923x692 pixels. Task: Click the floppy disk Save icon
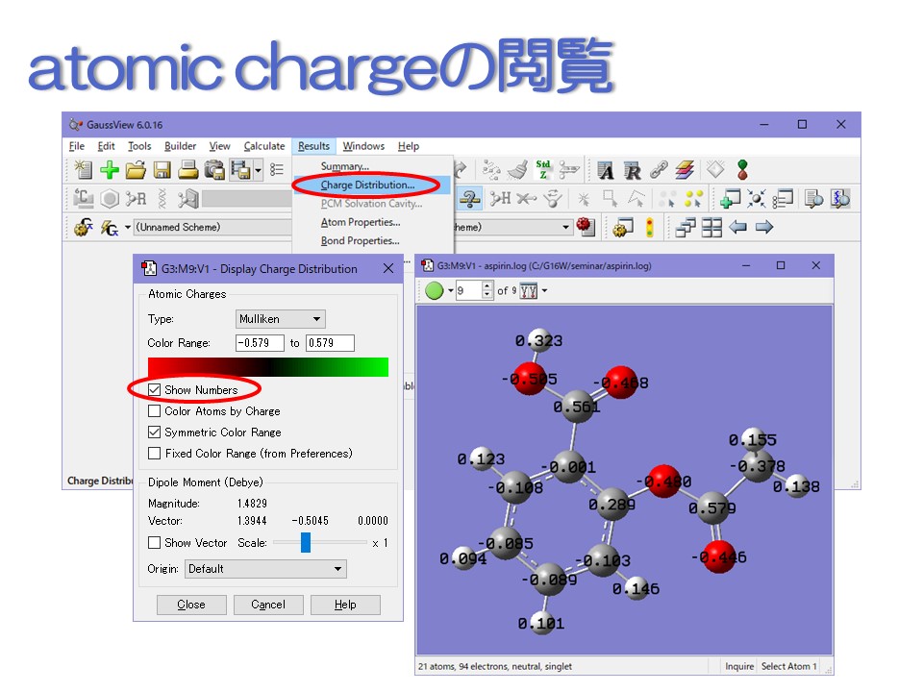[x=162, y=170]
